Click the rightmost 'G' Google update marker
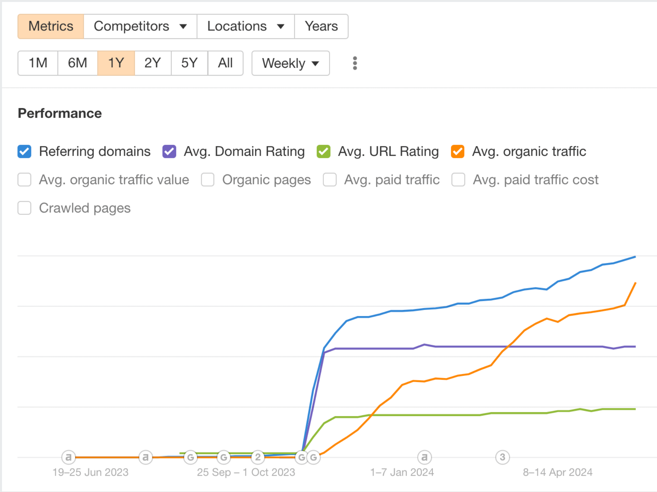The image size is (657, 492). tap(313, 457)
